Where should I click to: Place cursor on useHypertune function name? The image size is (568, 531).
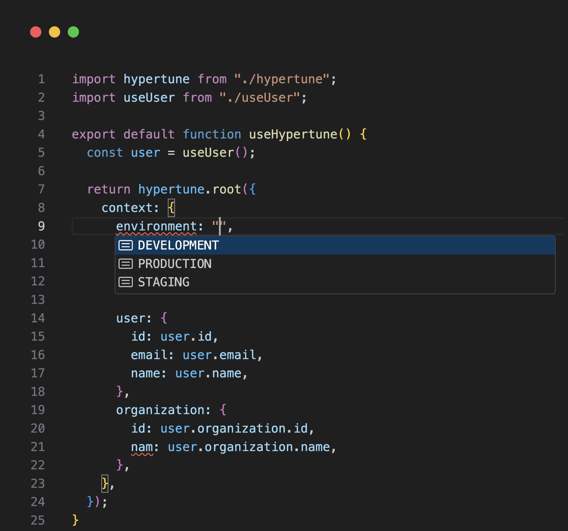pos(293,135)
